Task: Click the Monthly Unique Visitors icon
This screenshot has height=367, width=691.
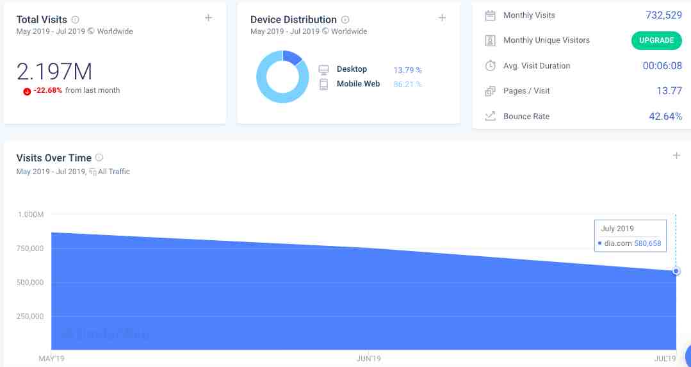Action: pyautogui.click(x=490, y=40)
